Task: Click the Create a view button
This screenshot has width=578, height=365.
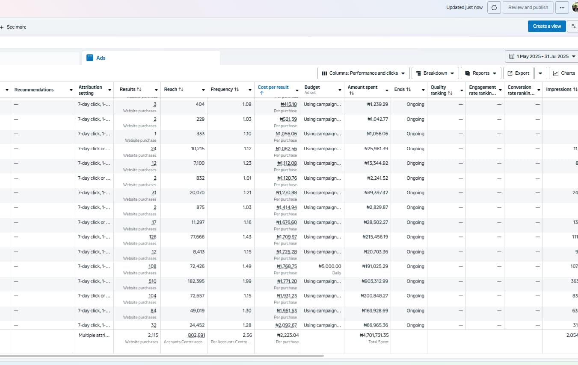Action: tap(547, 26)
